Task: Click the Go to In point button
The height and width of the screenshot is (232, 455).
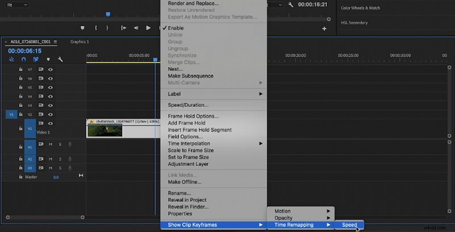Action: pyautogui.click(x=123, y=28)
